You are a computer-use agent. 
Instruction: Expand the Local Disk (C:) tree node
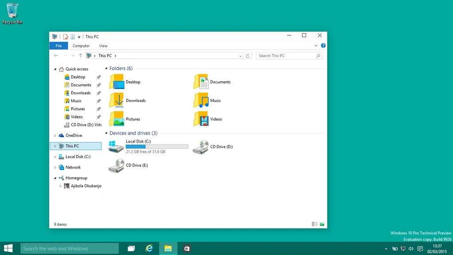[55, 157]
